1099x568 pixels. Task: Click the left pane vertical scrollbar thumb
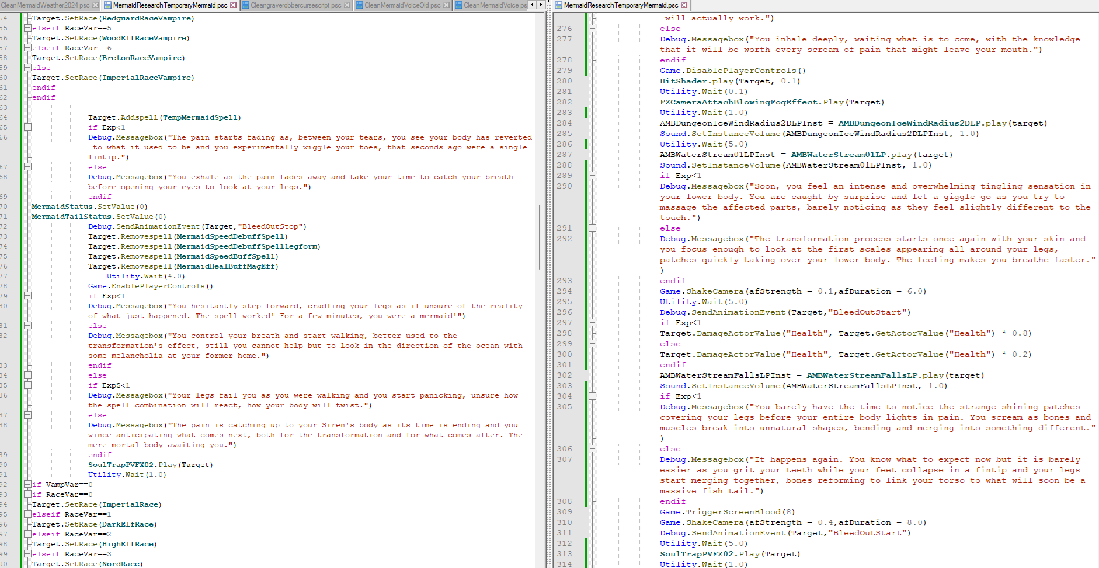coord(540,237)
